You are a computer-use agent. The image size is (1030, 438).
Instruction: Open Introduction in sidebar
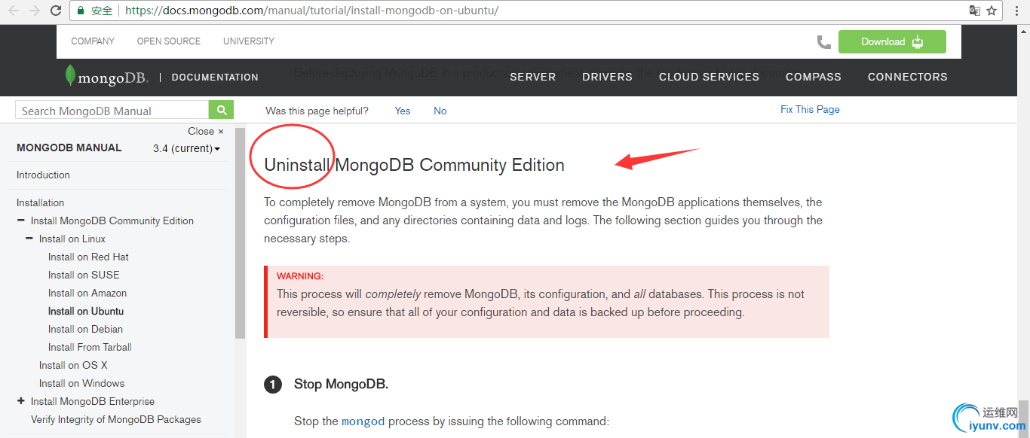click(x=43, y=175)
